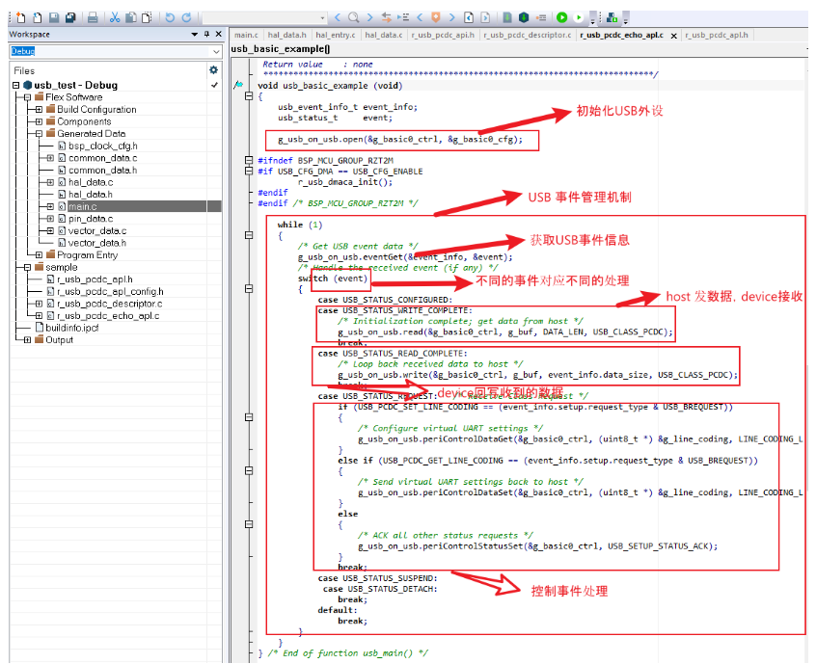Find next occurrence using the right arrow
The height and width of the screenshot is (664, 816).
pos(370,17)
